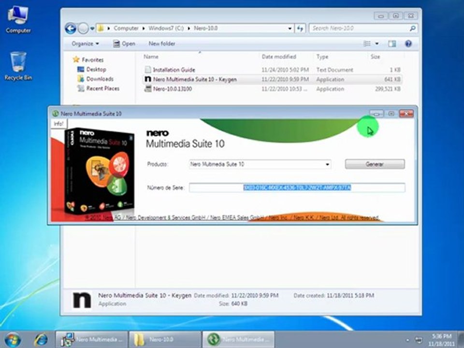Click the Installation Guide document icon
The width and height of the screenshot is (464, 348).
(x=148, y=70)
